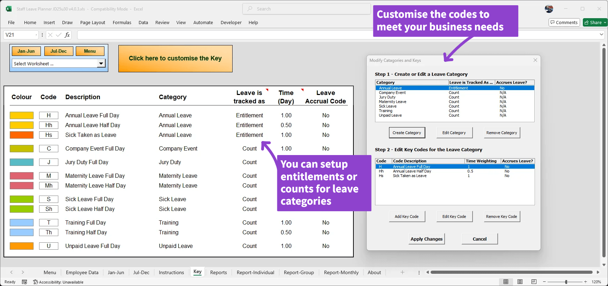Click horizontal scrollbar right arrow
The width and height of the screenshot is (608, 286).
point(598,272)
